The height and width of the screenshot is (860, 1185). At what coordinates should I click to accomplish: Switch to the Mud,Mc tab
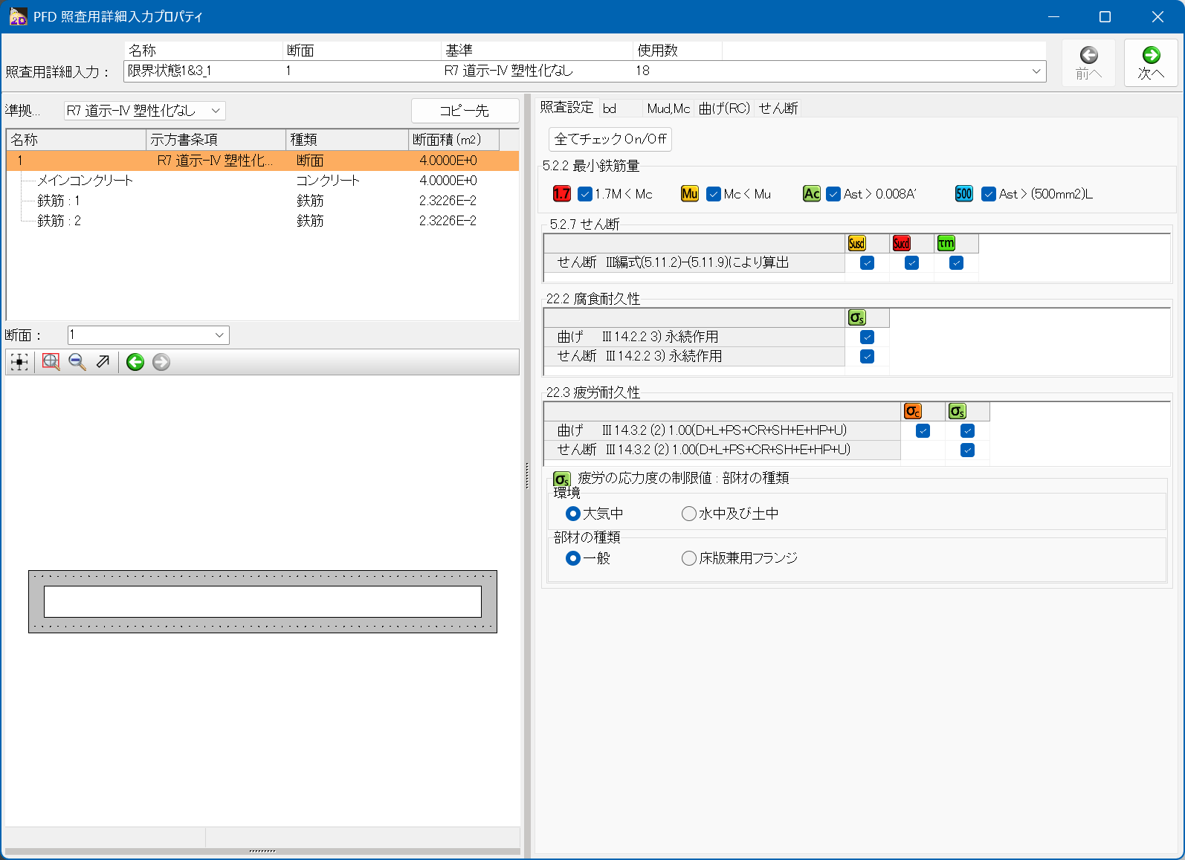click(x=668, y=109)
